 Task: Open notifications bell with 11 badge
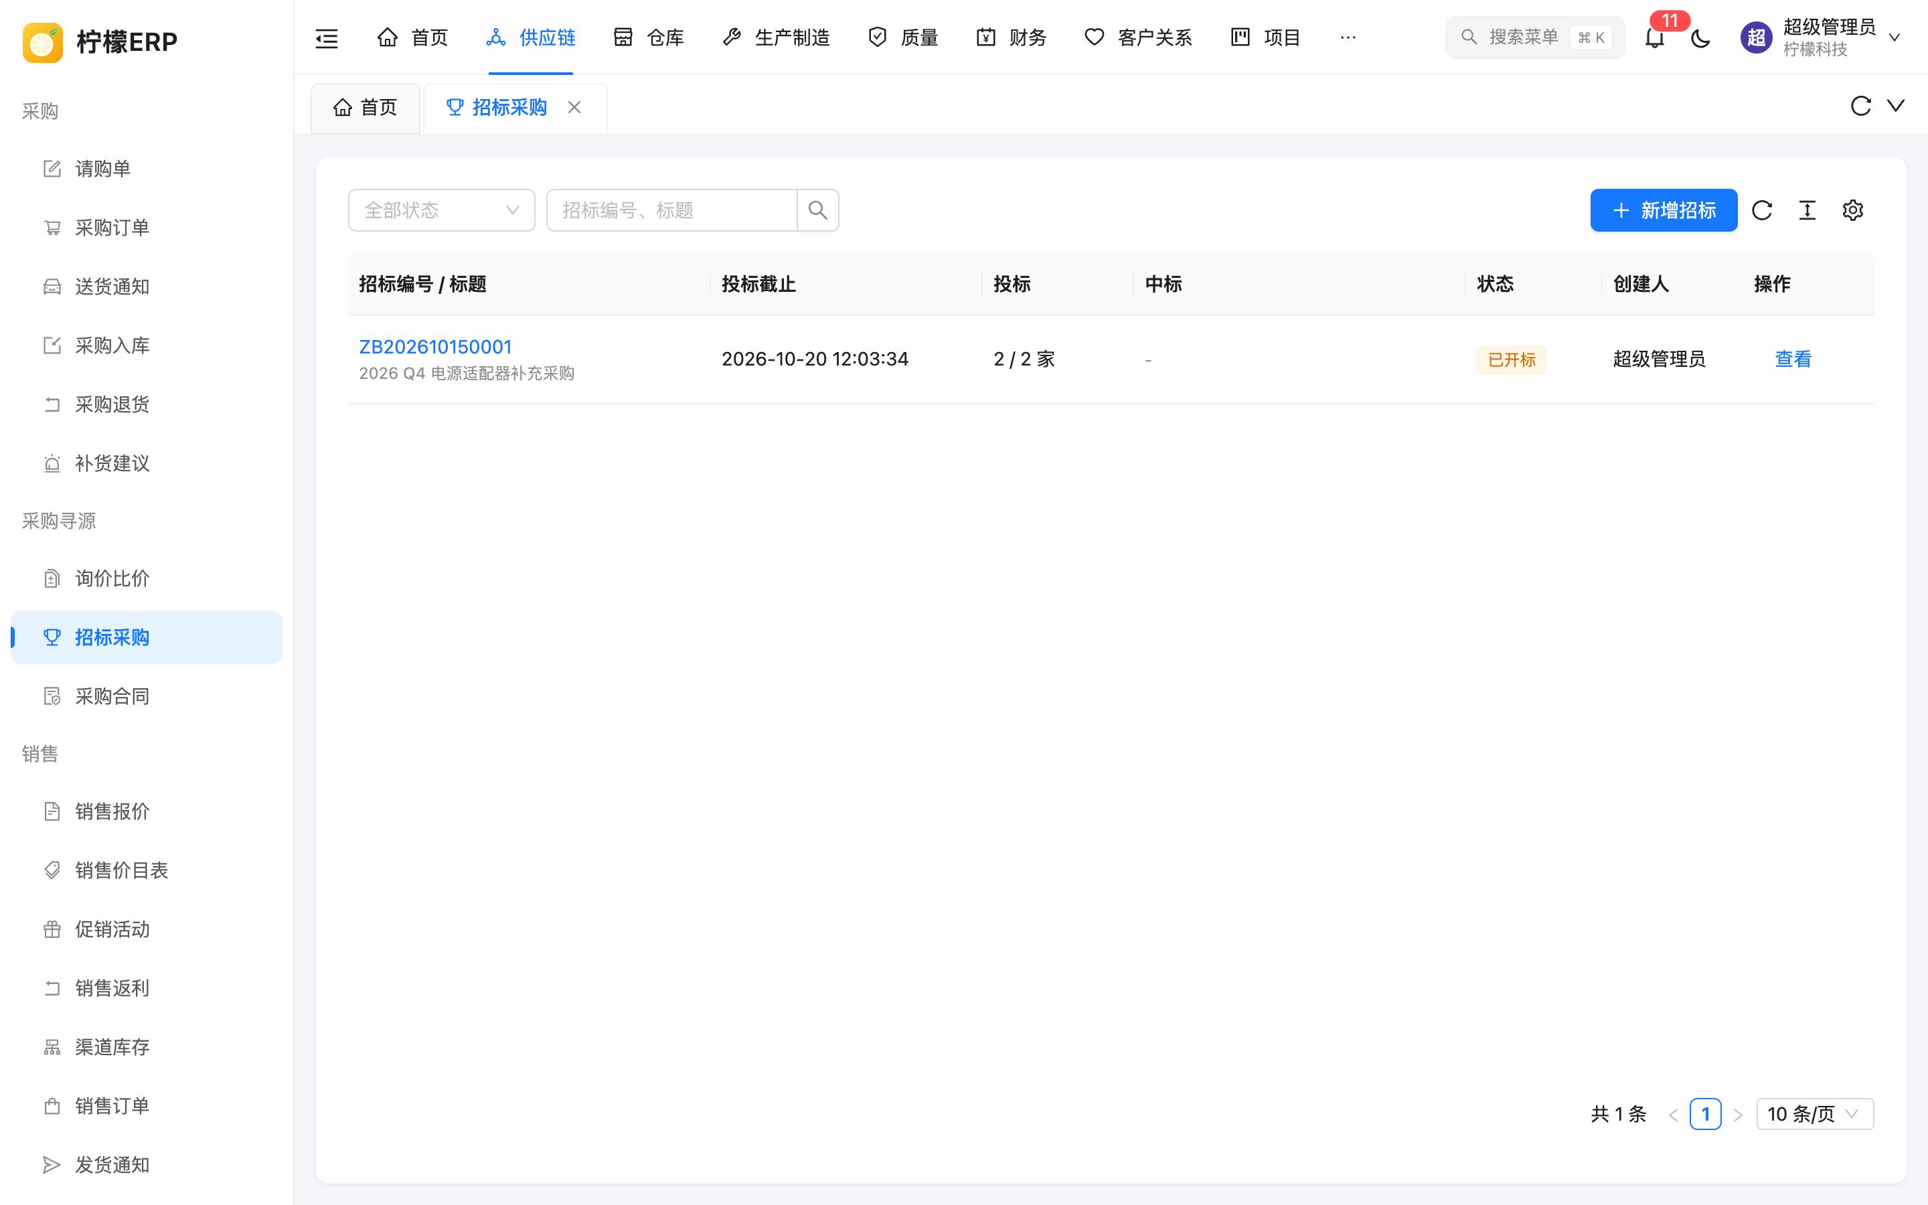pyautogui.click(x=1655, y=37)
